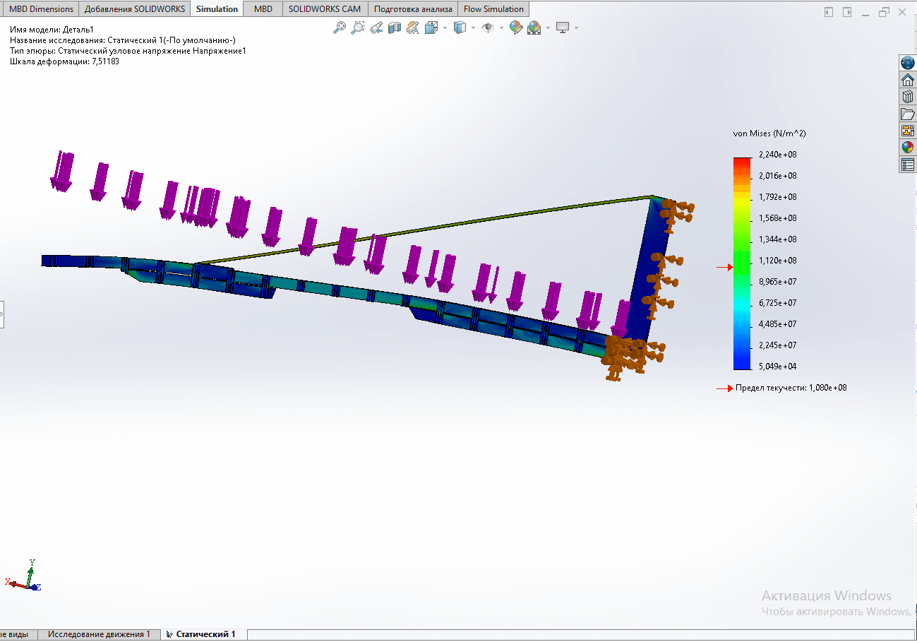
Task: Open File Explorer folder in task pane
Action: pos(908,114)
